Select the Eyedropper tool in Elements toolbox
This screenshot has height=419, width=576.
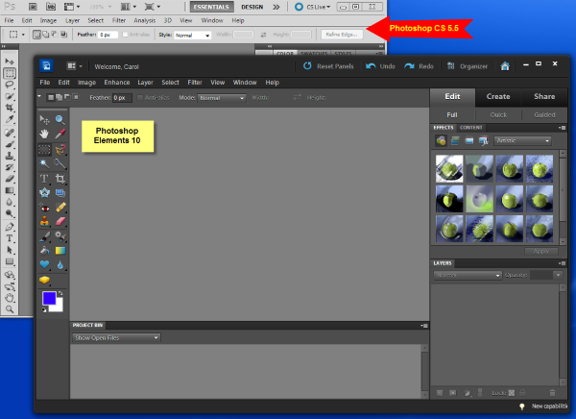pyautogui.click(x=60, y=134)
